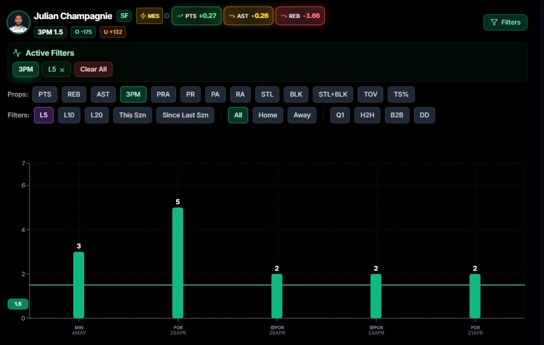Viewport: 544px width, 345px height.
Task: Select the PRA prop
Action: (163, 94)
